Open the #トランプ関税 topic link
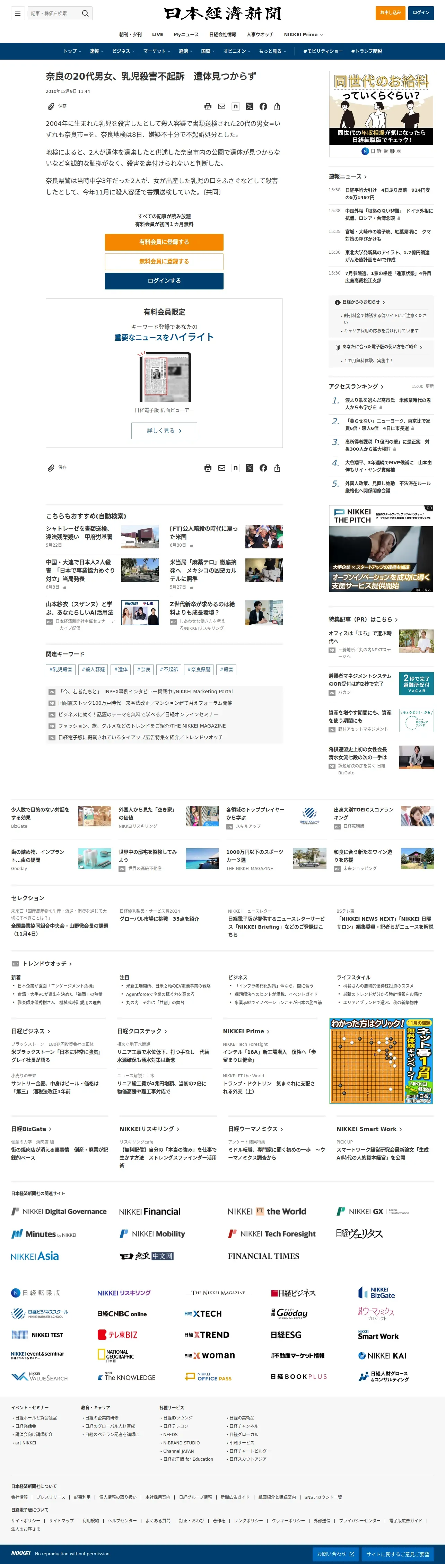 click(x=367, y=51)
